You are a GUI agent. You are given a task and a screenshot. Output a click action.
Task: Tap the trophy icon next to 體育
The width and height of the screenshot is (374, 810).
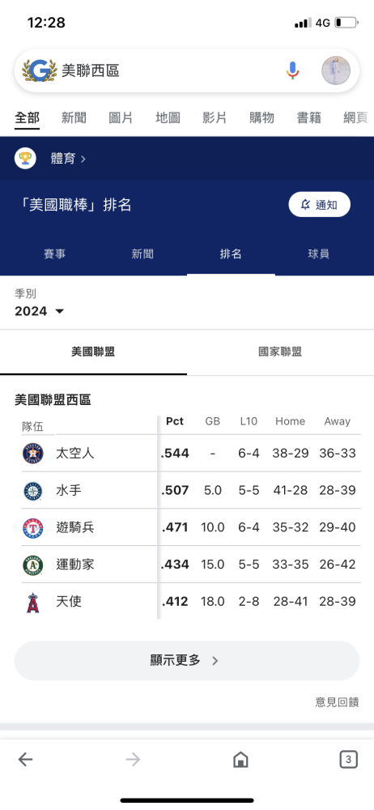click(25, 158)
